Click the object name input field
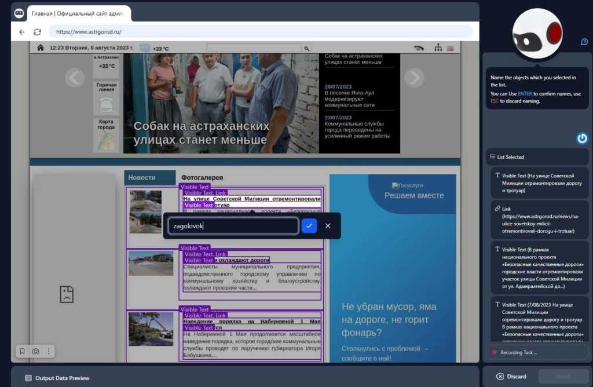Viewport: 593px width, 387px height. tap(233, 226)
